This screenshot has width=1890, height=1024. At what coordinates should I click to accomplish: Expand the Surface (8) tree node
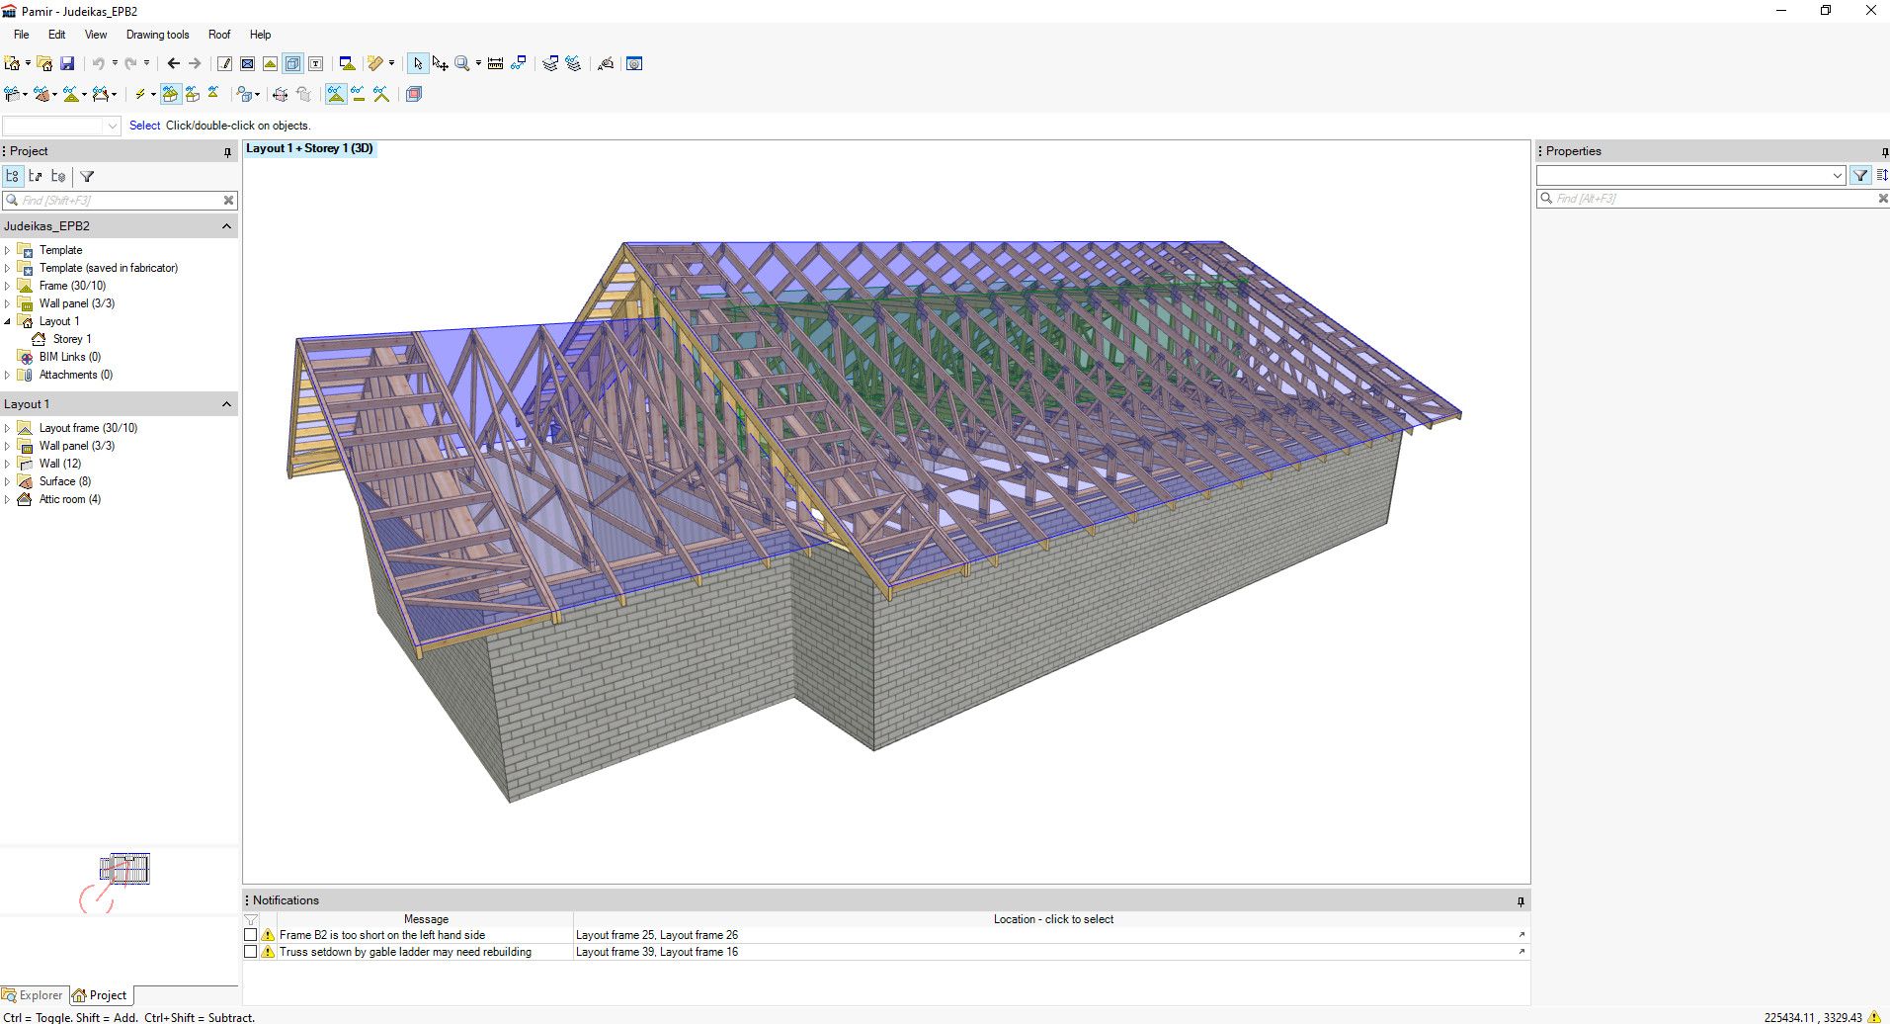(x=8, y=481)
